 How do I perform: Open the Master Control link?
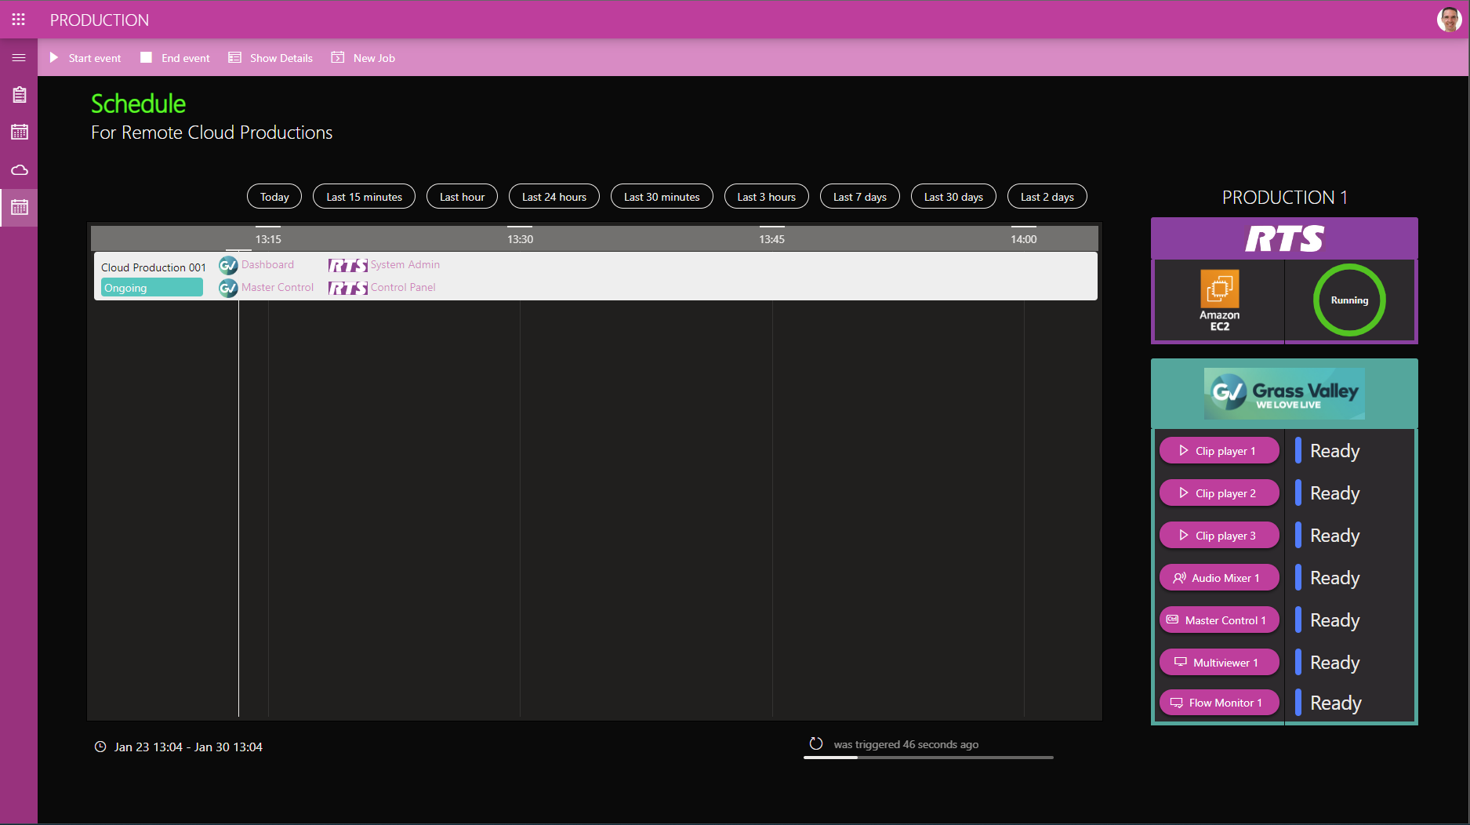click(278, 288)
